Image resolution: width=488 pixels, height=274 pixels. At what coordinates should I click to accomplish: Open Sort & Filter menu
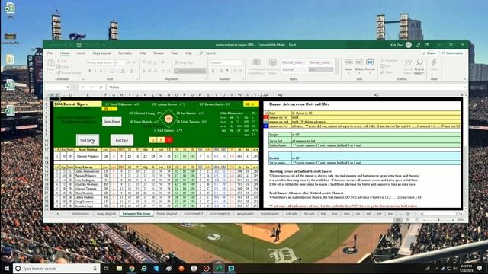coord(409,66)
